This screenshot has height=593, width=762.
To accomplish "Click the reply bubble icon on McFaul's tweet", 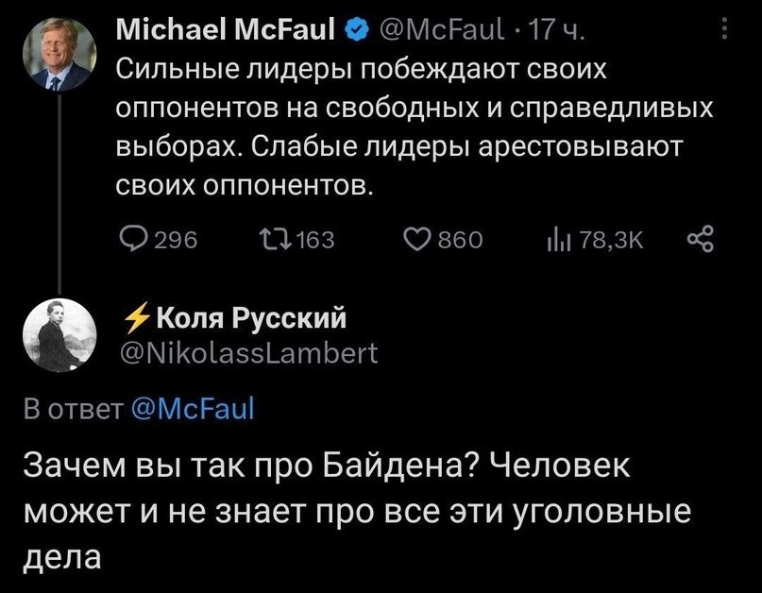I will pos(133,240).
